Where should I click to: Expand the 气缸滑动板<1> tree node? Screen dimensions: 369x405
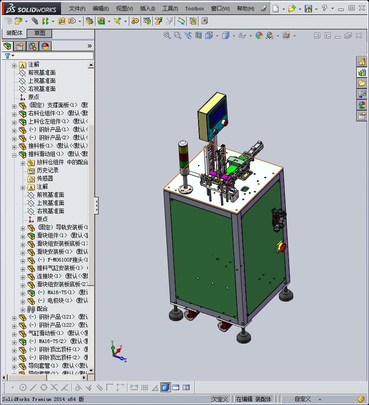14,334
